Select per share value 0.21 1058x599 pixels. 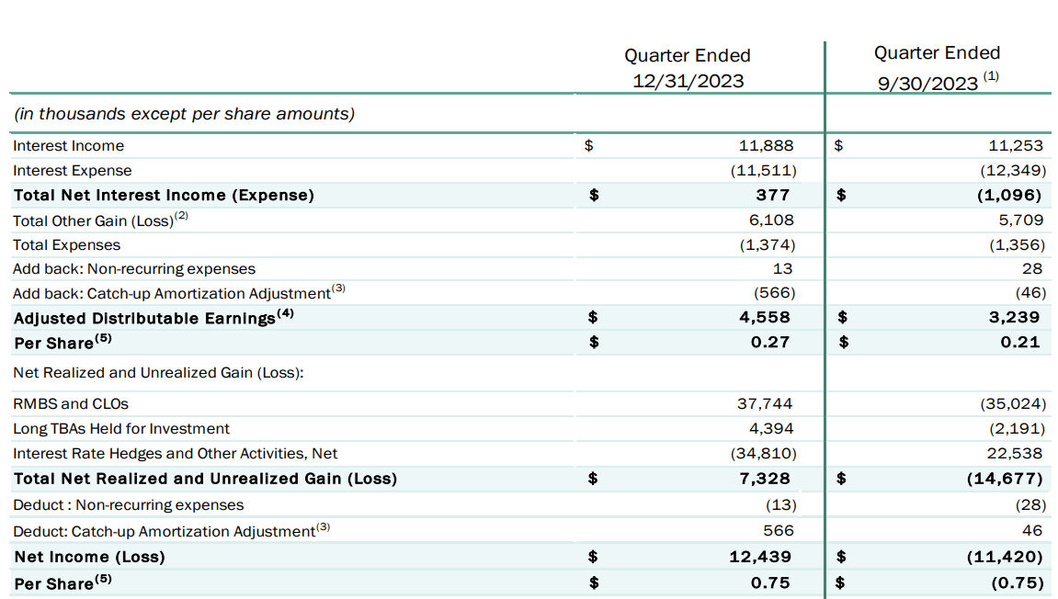[1020, 343]
